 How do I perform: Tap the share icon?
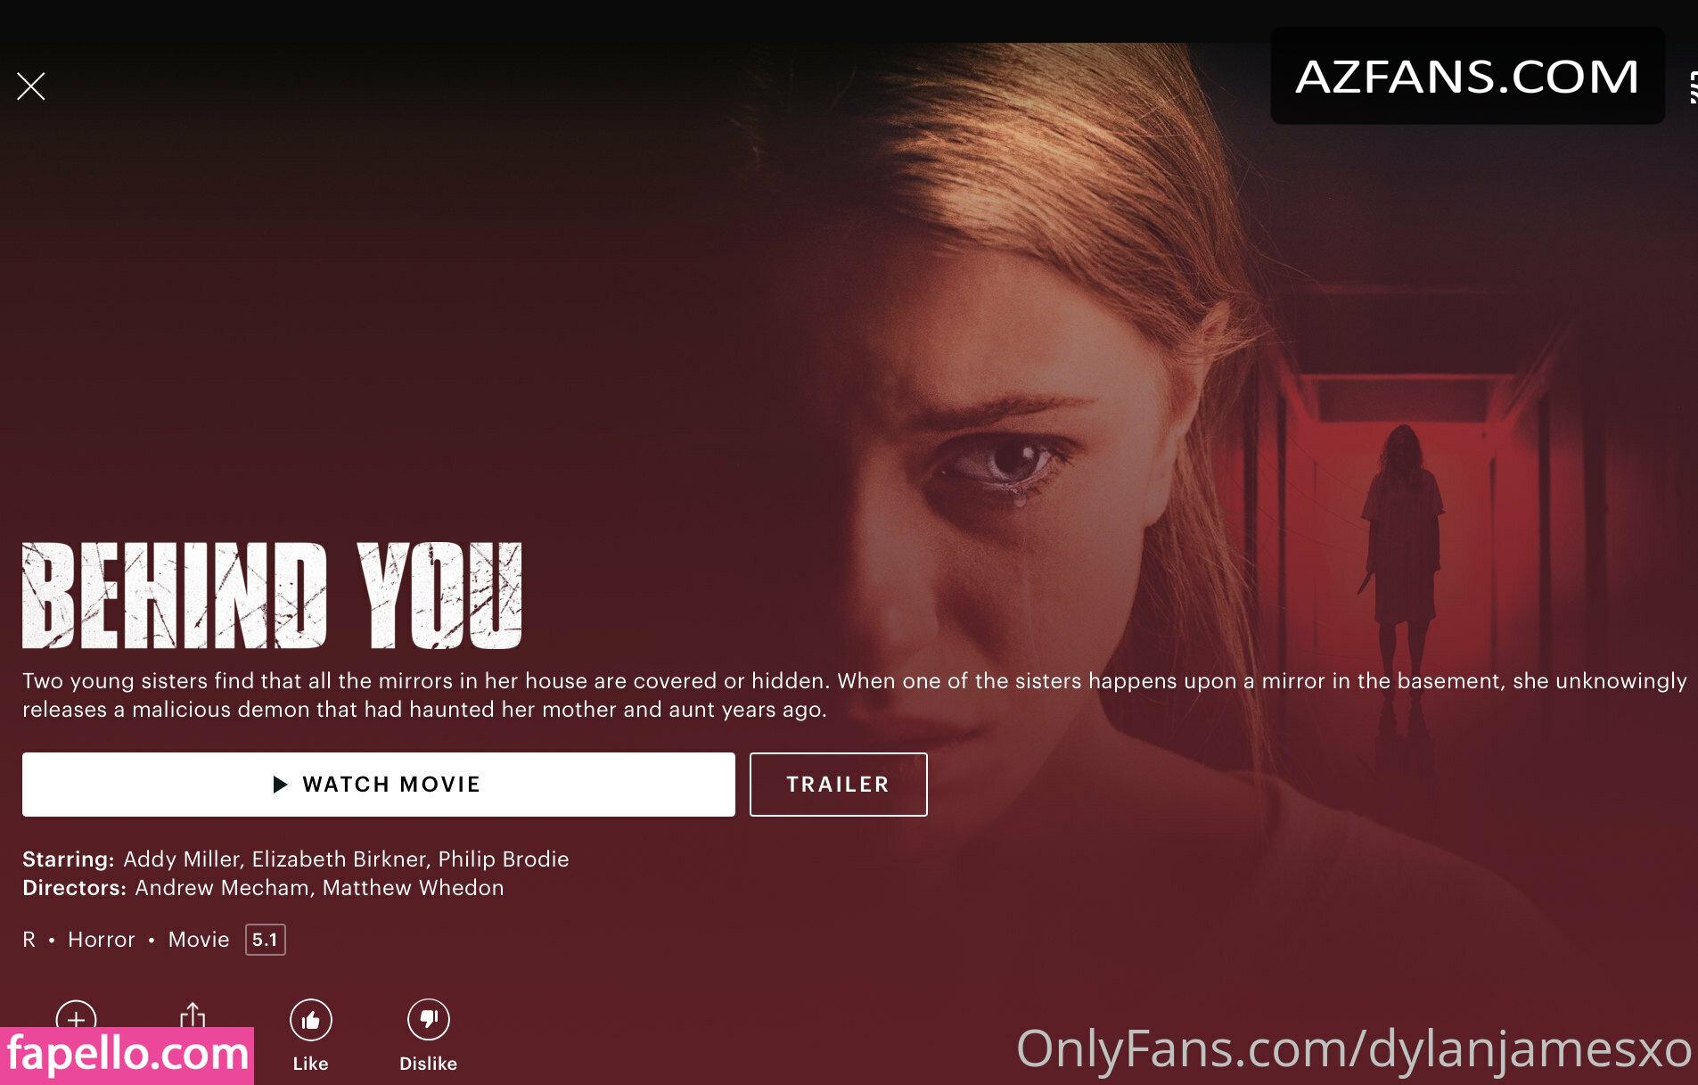click(x=193, y=1015)
